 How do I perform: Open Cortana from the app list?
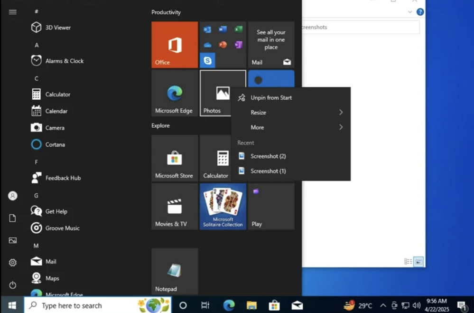(55, 144)
